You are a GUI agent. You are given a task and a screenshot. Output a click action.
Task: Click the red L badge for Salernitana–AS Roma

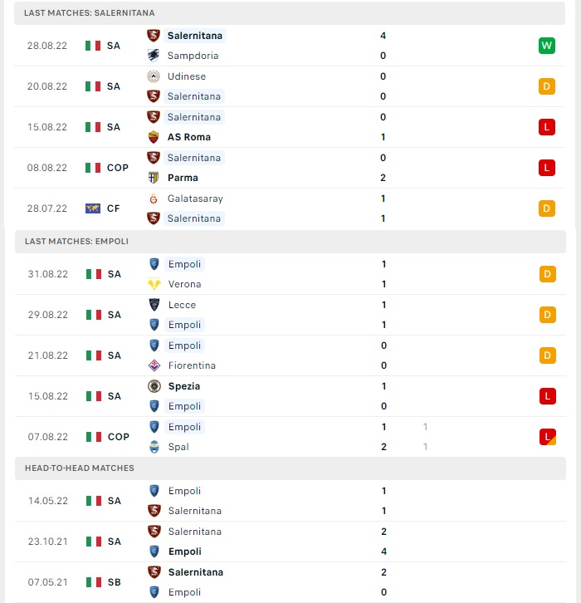(546, 127)
